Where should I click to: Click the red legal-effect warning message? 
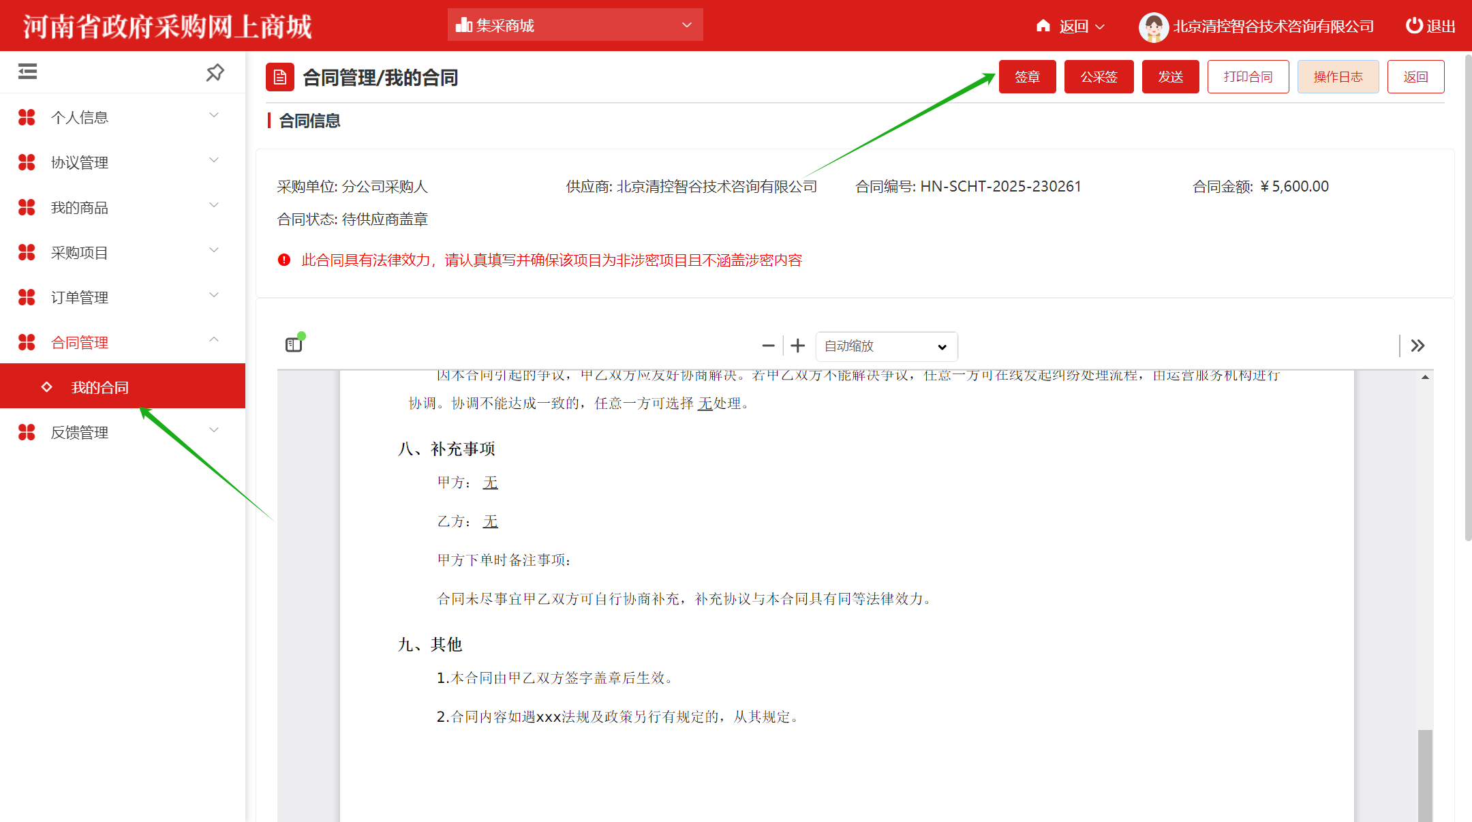[x=552, y=260]
